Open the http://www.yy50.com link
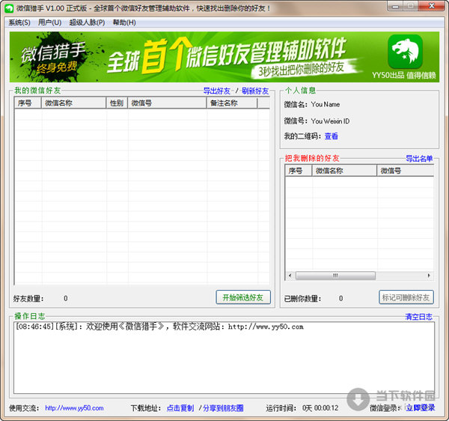 [x=74, y=408]
